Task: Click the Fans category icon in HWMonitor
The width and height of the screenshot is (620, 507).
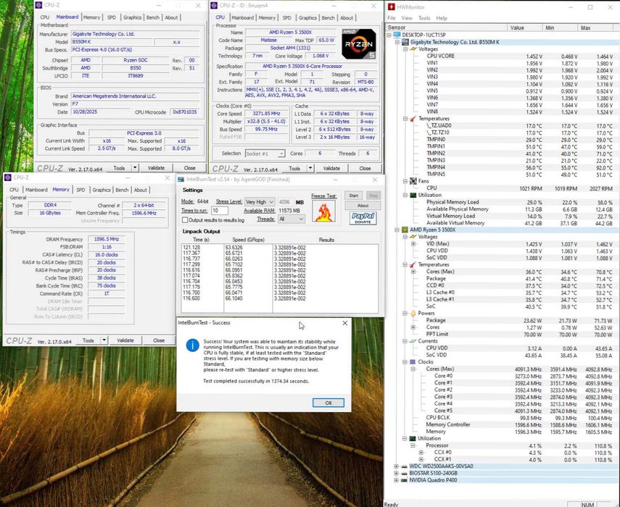Action: click(413, 181)
